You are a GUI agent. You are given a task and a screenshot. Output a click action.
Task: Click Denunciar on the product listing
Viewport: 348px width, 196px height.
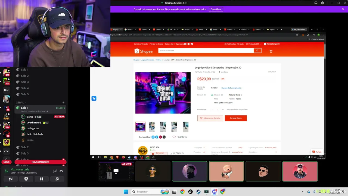click(272, 72)
